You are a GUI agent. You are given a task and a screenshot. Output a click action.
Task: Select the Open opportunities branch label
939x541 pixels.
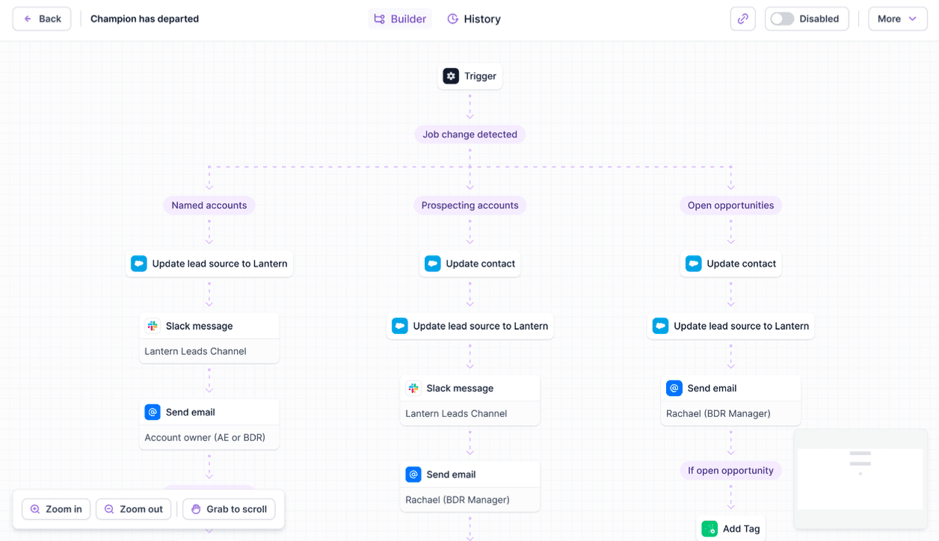coord(731,205)
